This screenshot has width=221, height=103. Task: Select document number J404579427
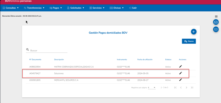pyautogui.click(x=35, y=74)
